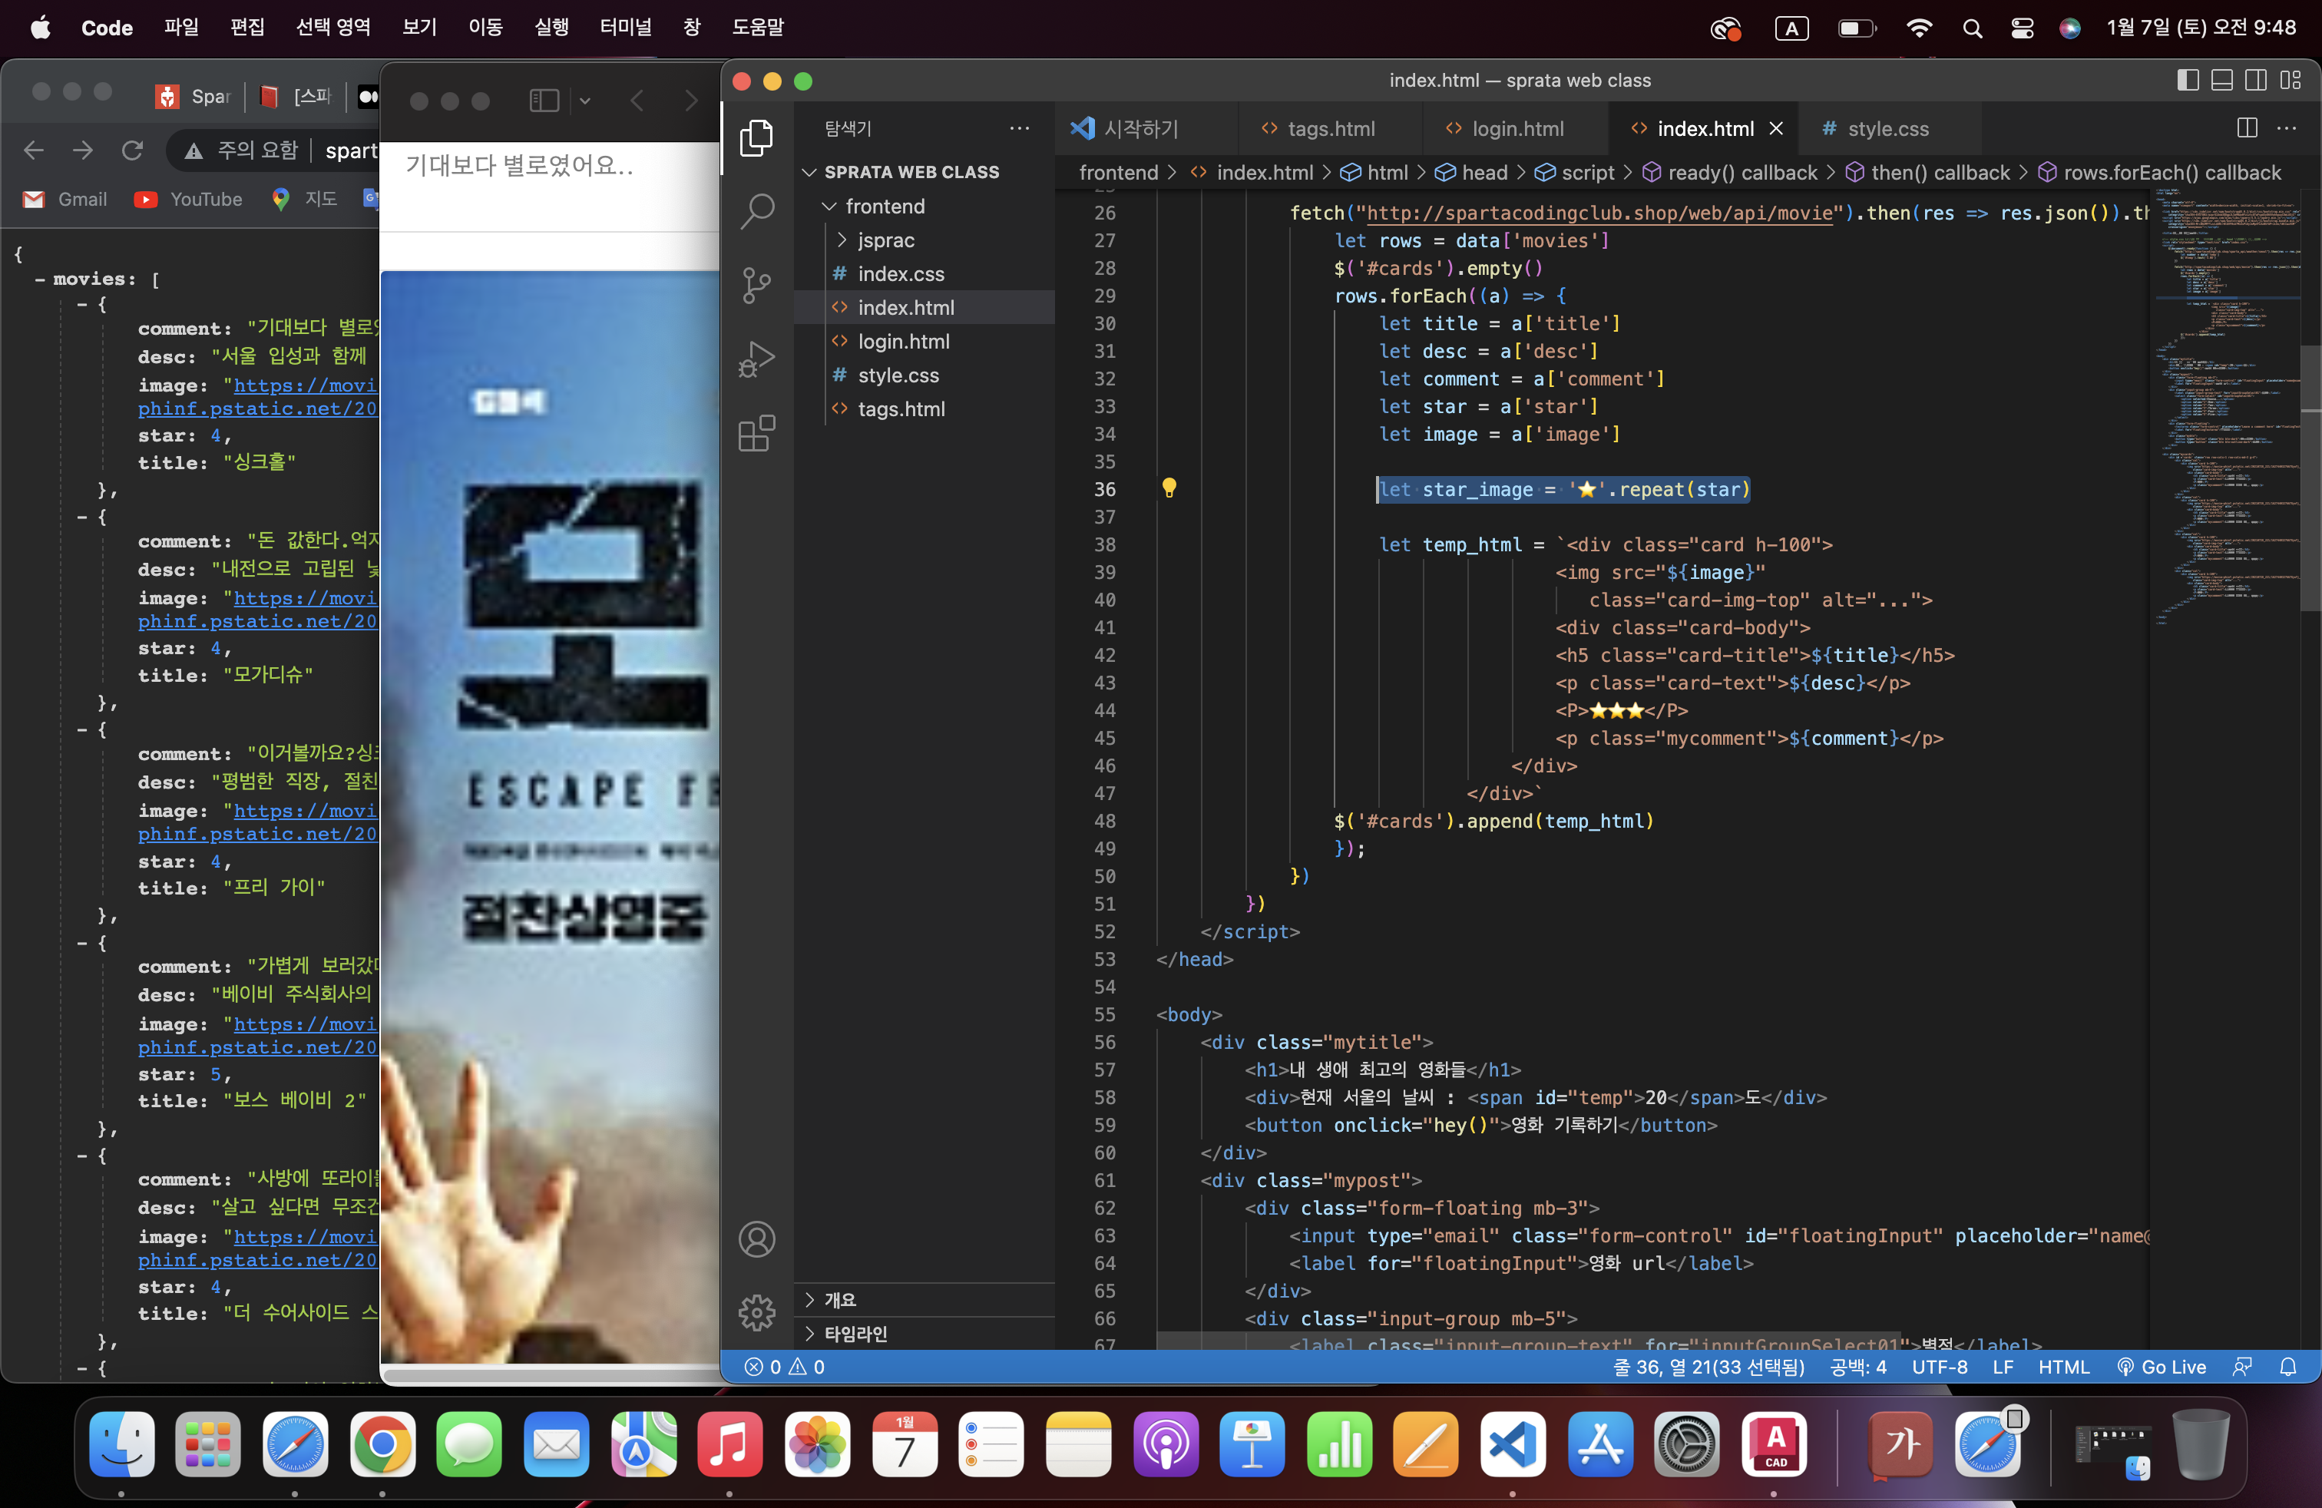Open the Run and Debug view
Viewport: 2322px width, 1508px height.
click(756, 359)
